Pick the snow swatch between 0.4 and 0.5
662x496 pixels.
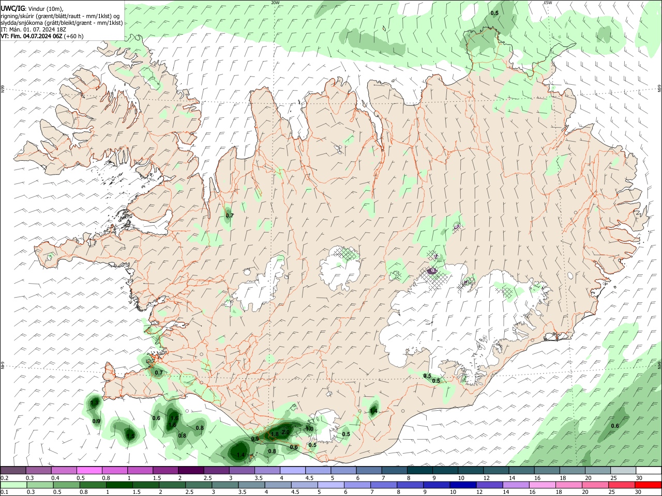(64, 471)
